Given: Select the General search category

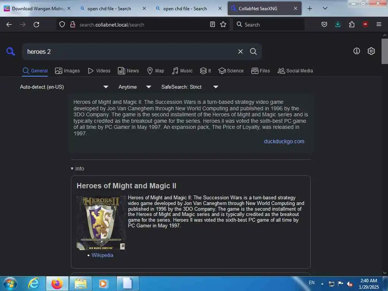Looking at the screenshot, I should pos(35,71).
